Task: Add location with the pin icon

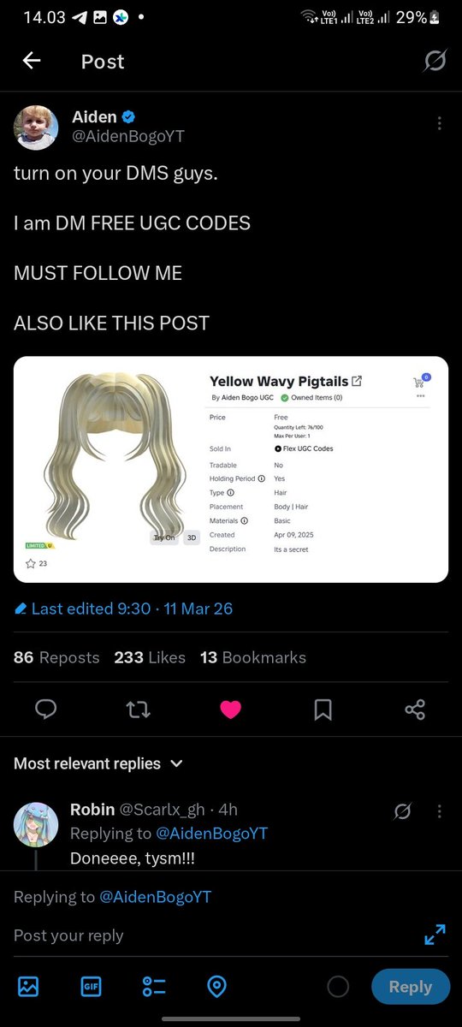Action: click(217, 987)
